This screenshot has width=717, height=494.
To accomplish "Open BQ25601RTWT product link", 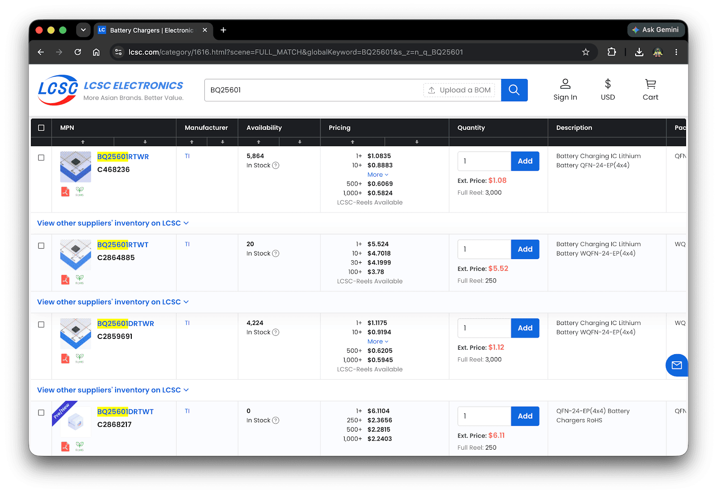I will click(x=123, y=245).
